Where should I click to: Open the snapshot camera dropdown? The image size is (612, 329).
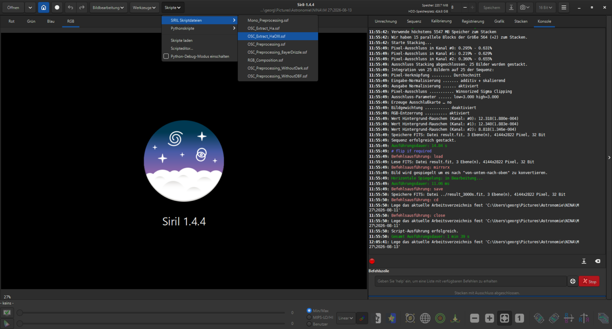(x=525, y=8)
